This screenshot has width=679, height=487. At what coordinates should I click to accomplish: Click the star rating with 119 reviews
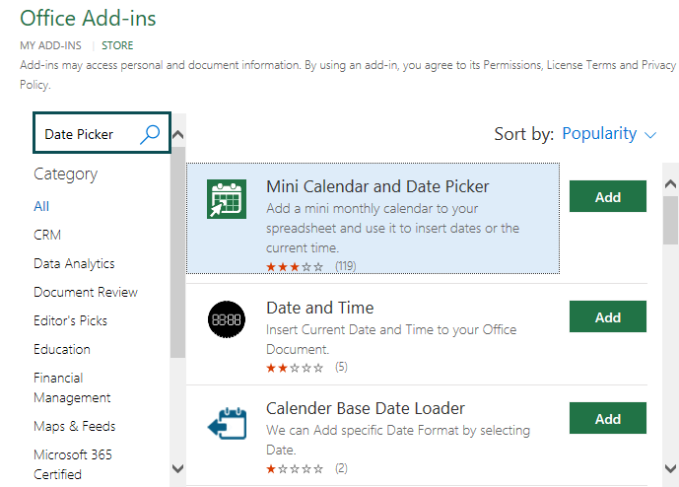click(x=295, y=266)
